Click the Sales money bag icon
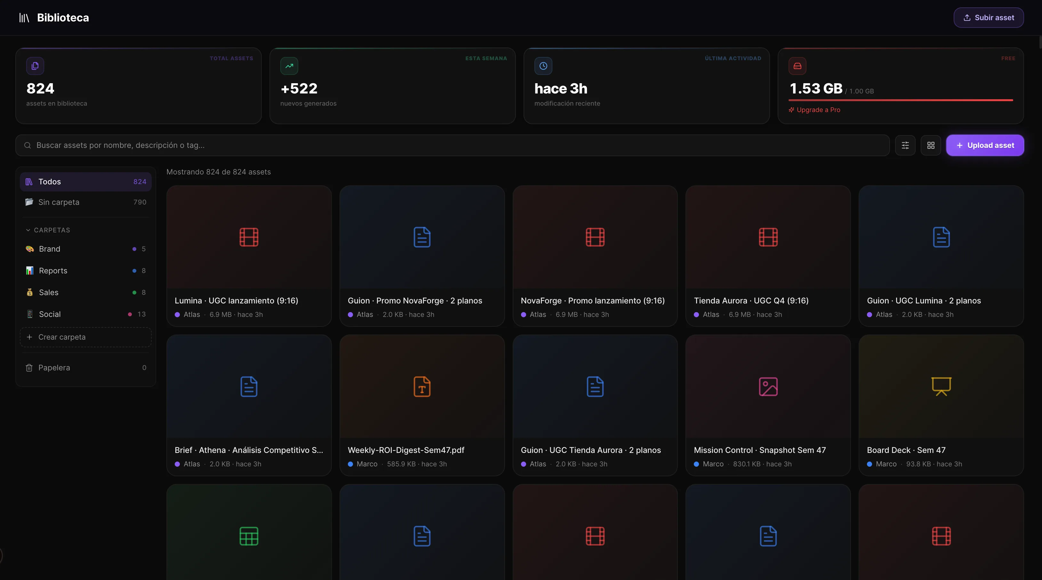 [29, 293]
